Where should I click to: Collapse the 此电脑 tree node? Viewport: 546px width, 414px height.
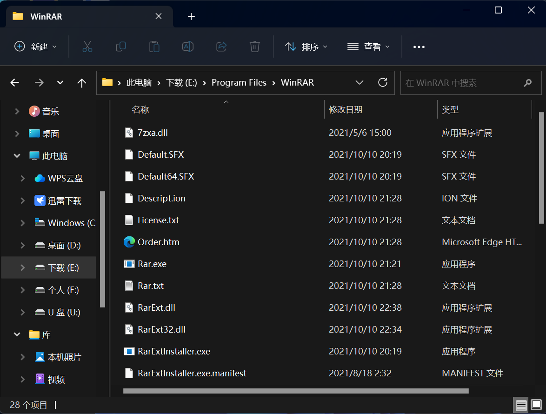(17, 156)
